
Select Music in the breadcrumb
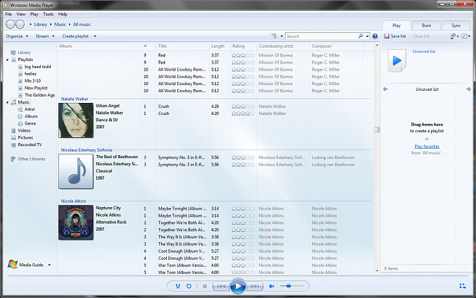coord(60,25)
